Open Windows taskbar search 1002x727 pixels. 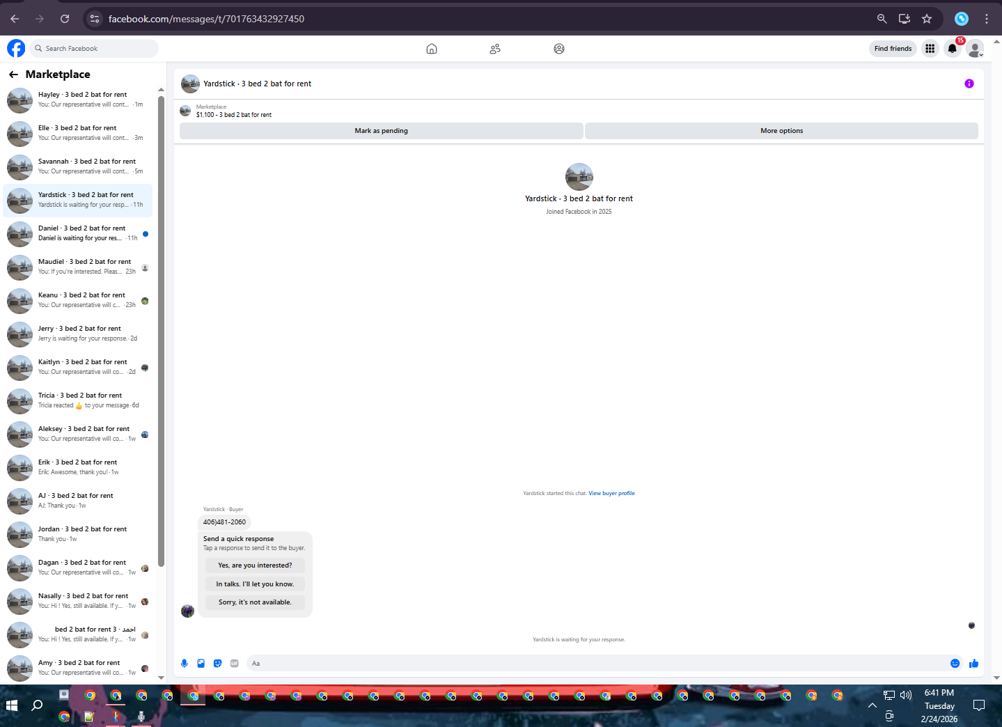click(x=38, y=705)
